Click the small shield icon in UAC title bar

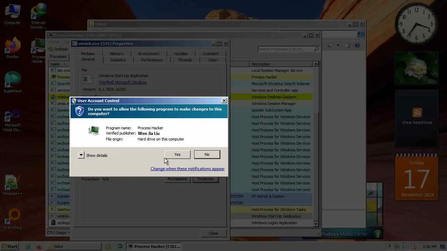(x=74, y=101)
